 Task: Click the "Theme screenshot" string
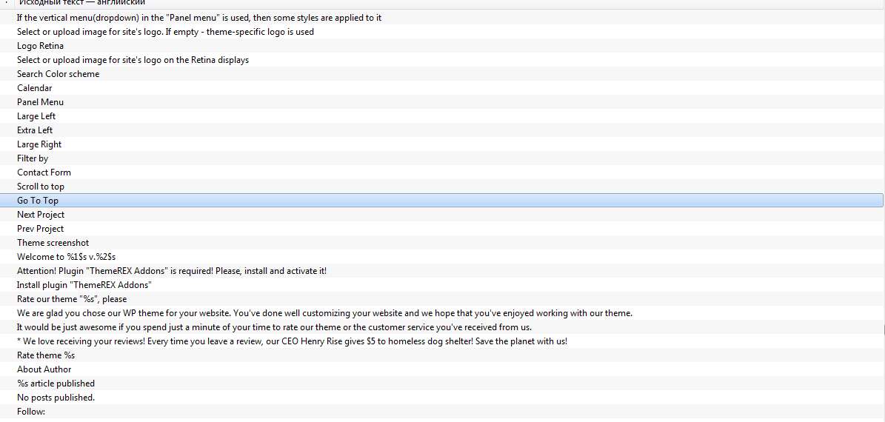pos(442,243)
